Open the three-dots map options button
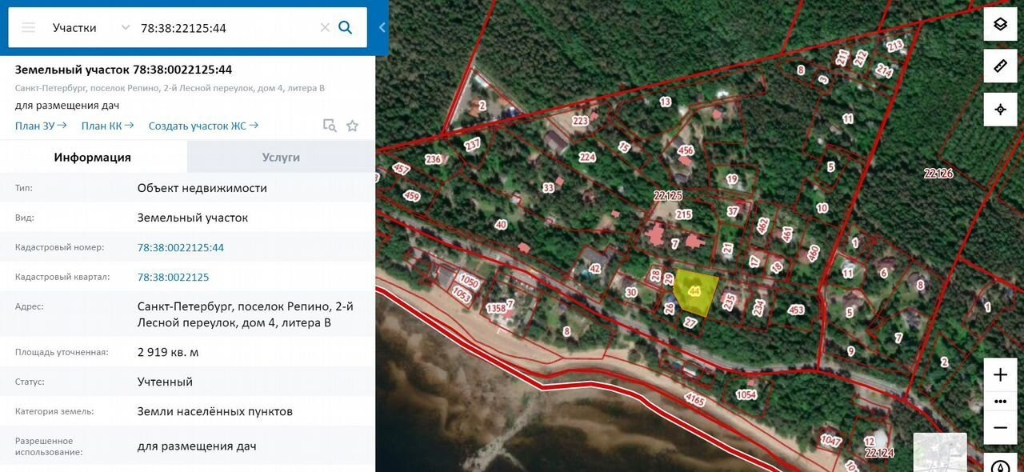Viewport: 1024px width, 472px height. tap(1000, 402)
